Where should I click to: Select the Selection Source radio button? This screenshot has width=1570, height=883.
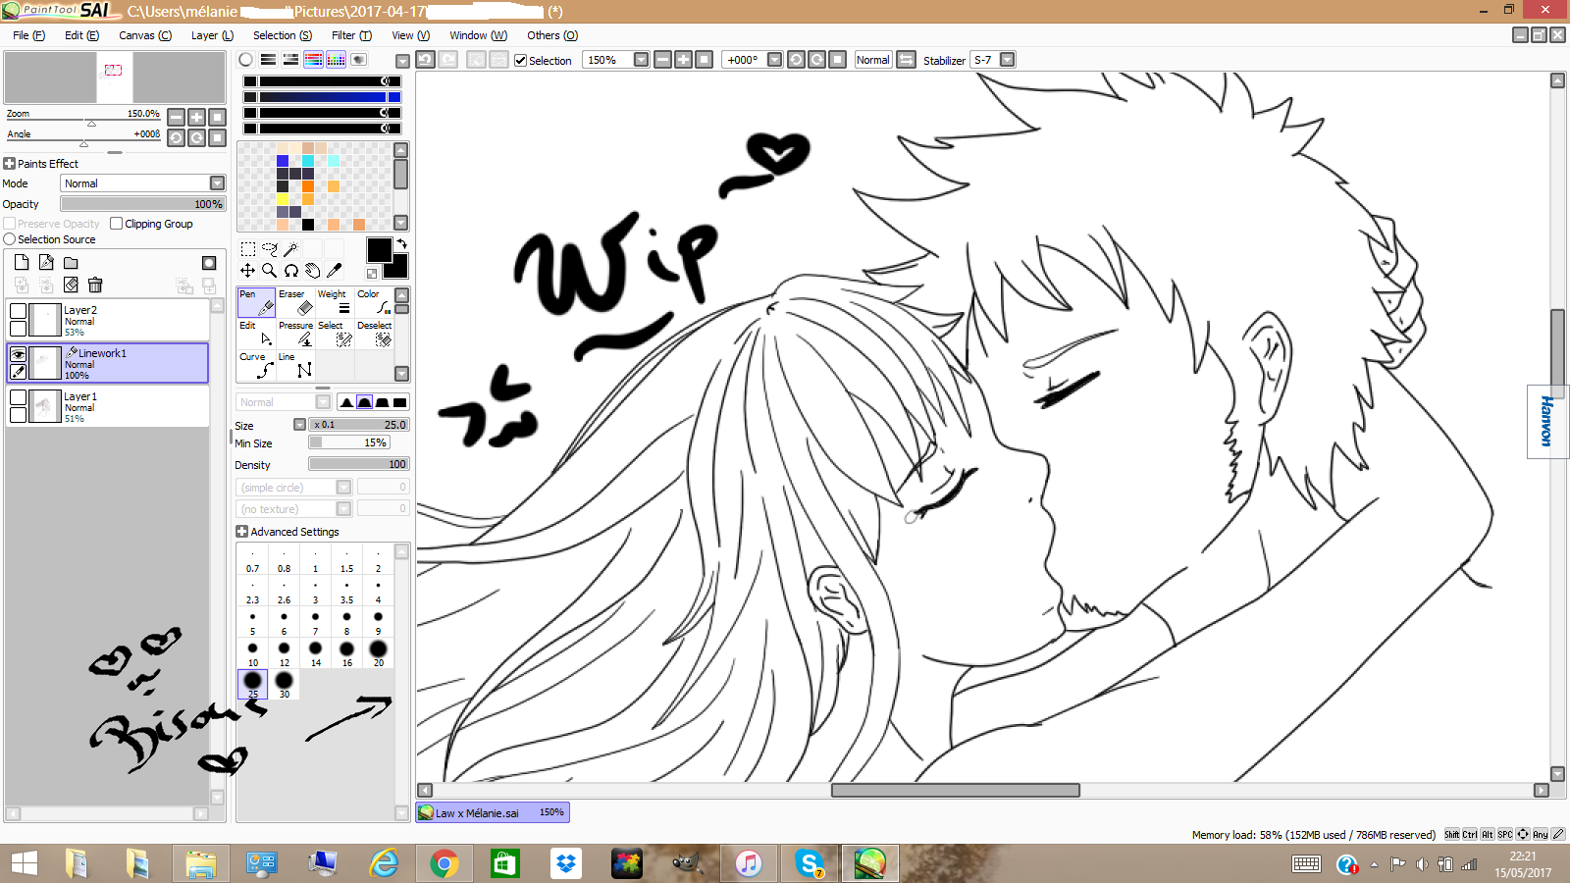coord(10,239)
